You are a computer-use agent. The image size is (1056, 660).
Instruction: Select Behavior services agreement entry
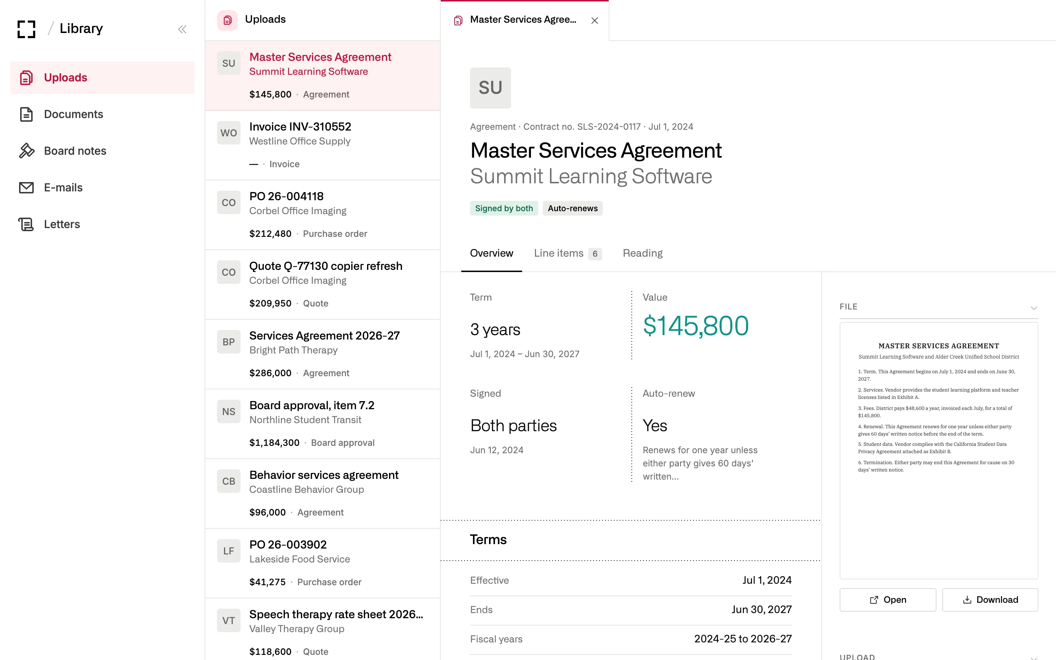click(322, 494)
